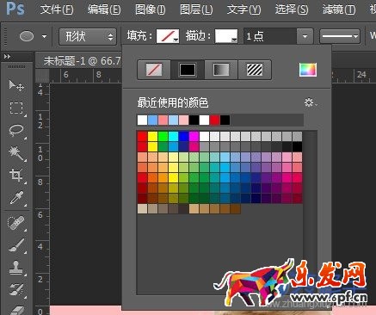Screen dimensions: 376x315
Task: Select the Crop tool
Action: coord(16,175)
